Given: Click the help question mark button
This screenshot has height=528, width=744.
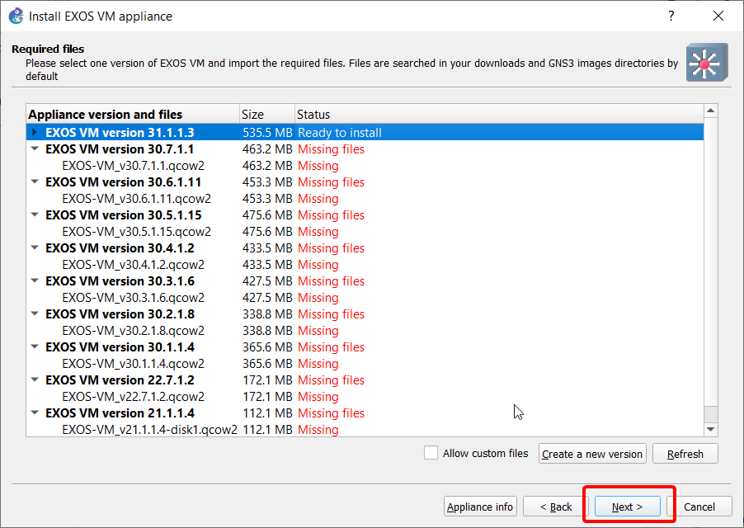Looking at the screenshot, I should click(x=671, y=16).
